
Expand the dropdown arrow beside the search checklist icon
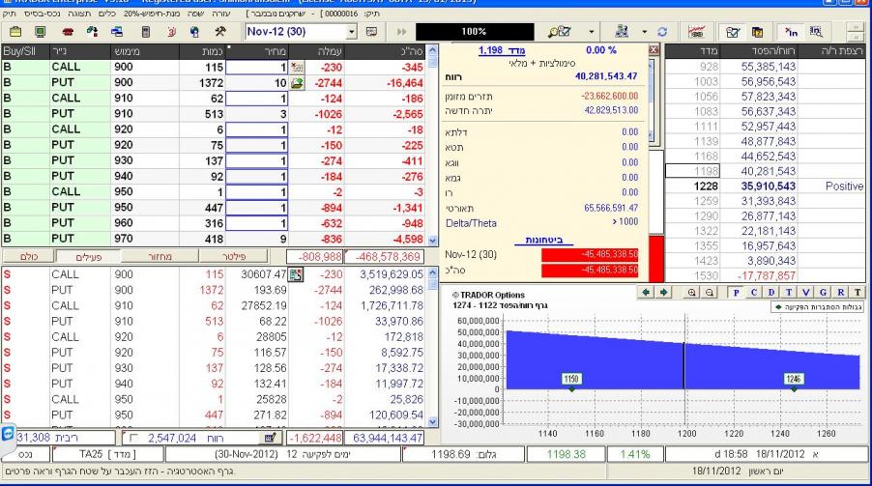590,32
